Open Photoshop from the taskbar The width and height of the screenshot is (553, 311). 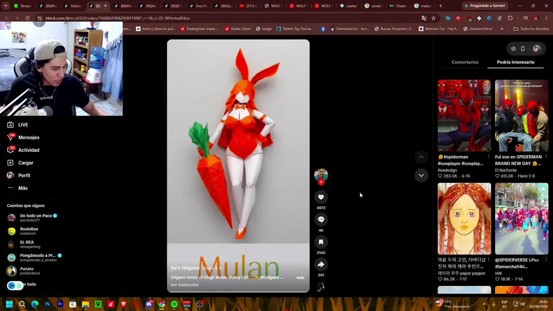click(x=48, y=304)
